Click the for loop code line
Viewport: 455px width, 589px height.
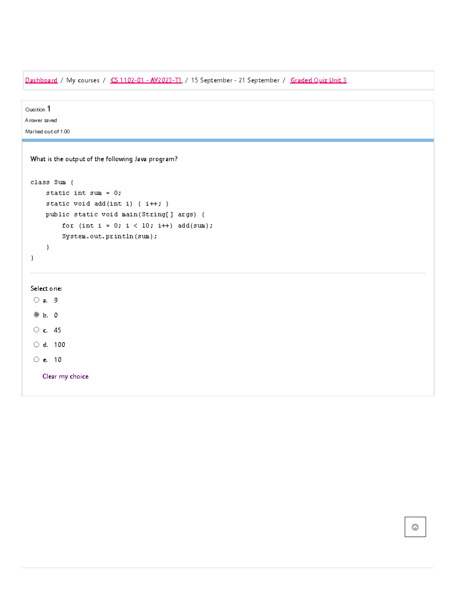pyautogui.click(x=137, y=226)
